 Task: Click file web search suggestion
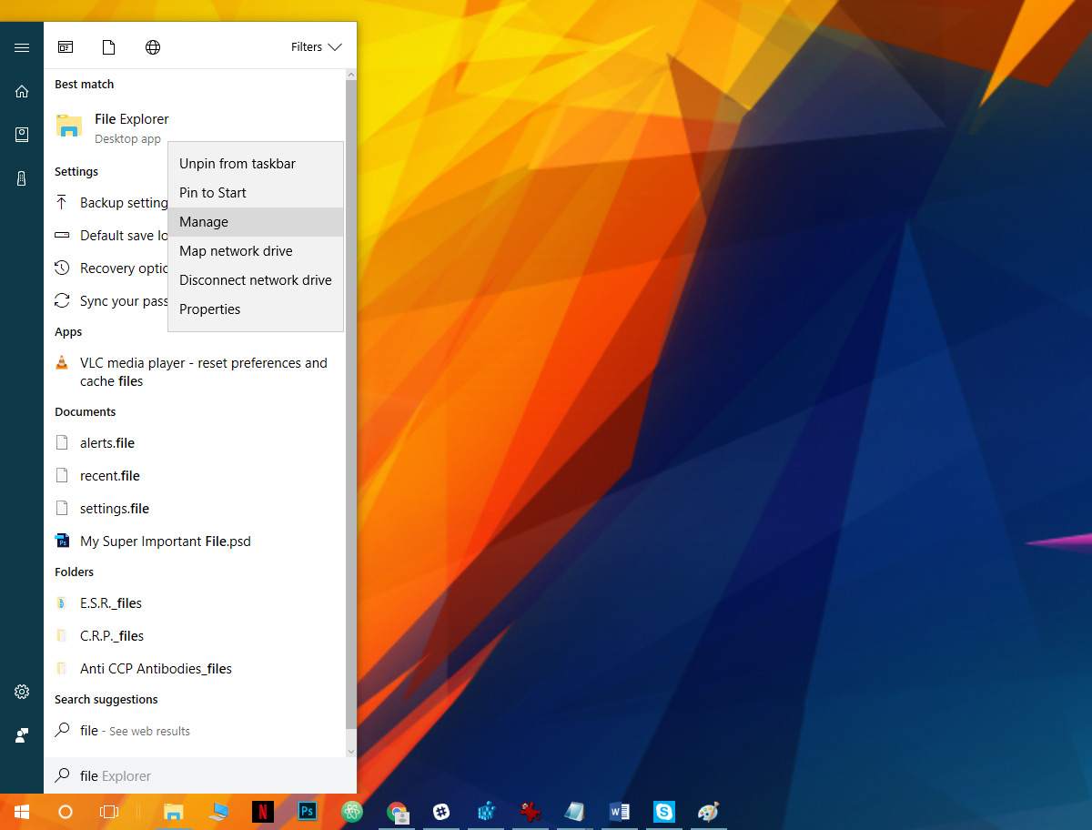[135, 731]
